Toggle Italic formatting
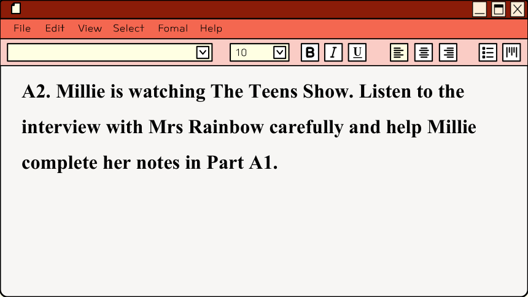Image resolution: width=528 pixels, height=297 pixels. pos(333,53)
